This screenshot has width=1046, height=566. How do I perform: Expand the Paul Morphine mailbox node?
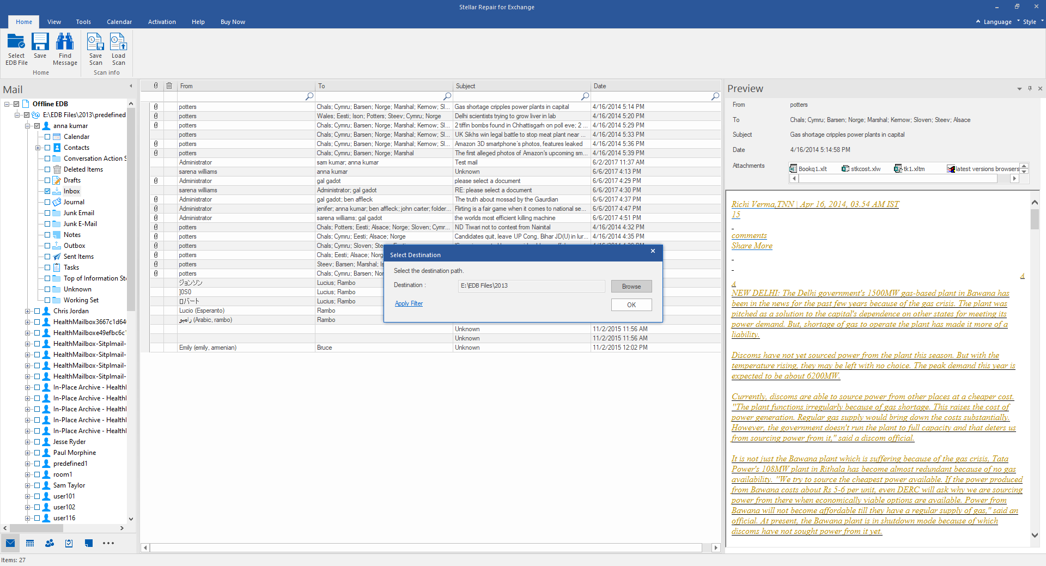pyautogui.click(x=27, y=453)
